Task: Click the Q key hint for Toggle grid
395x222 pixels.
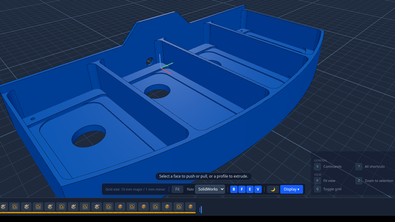Action: 317,189
